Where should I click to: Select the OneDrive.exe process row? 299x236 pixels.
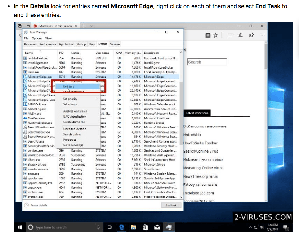101,118
